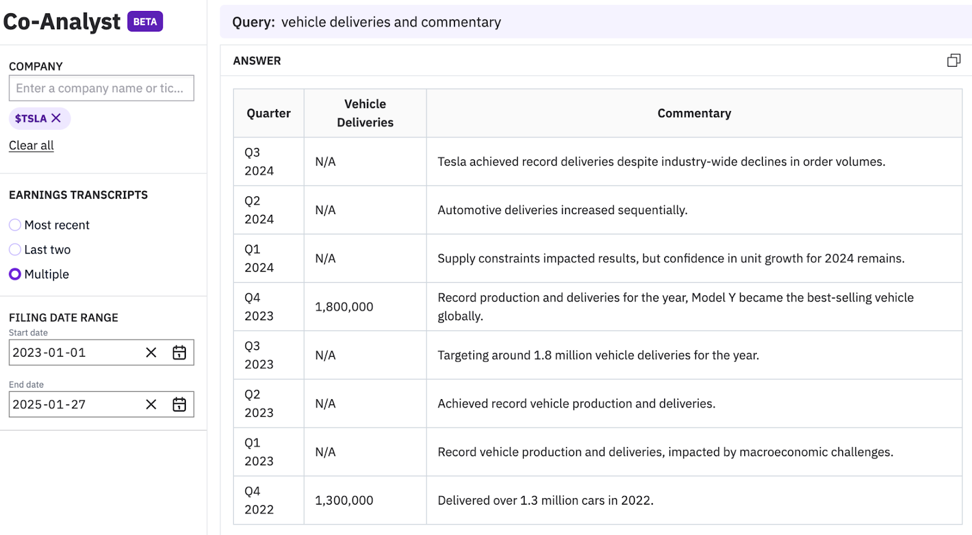Clear the end date value

tap(151, 405)
